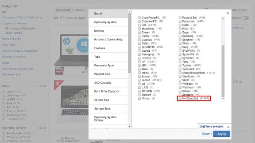Check the Not Specified brand checkbox
The image size is (255, 143).
point(180,99)
